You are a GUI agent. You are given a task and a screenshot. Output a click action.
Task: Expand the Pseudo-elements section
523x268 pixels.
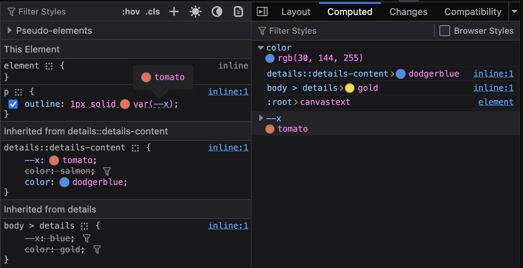coord(10,31)
